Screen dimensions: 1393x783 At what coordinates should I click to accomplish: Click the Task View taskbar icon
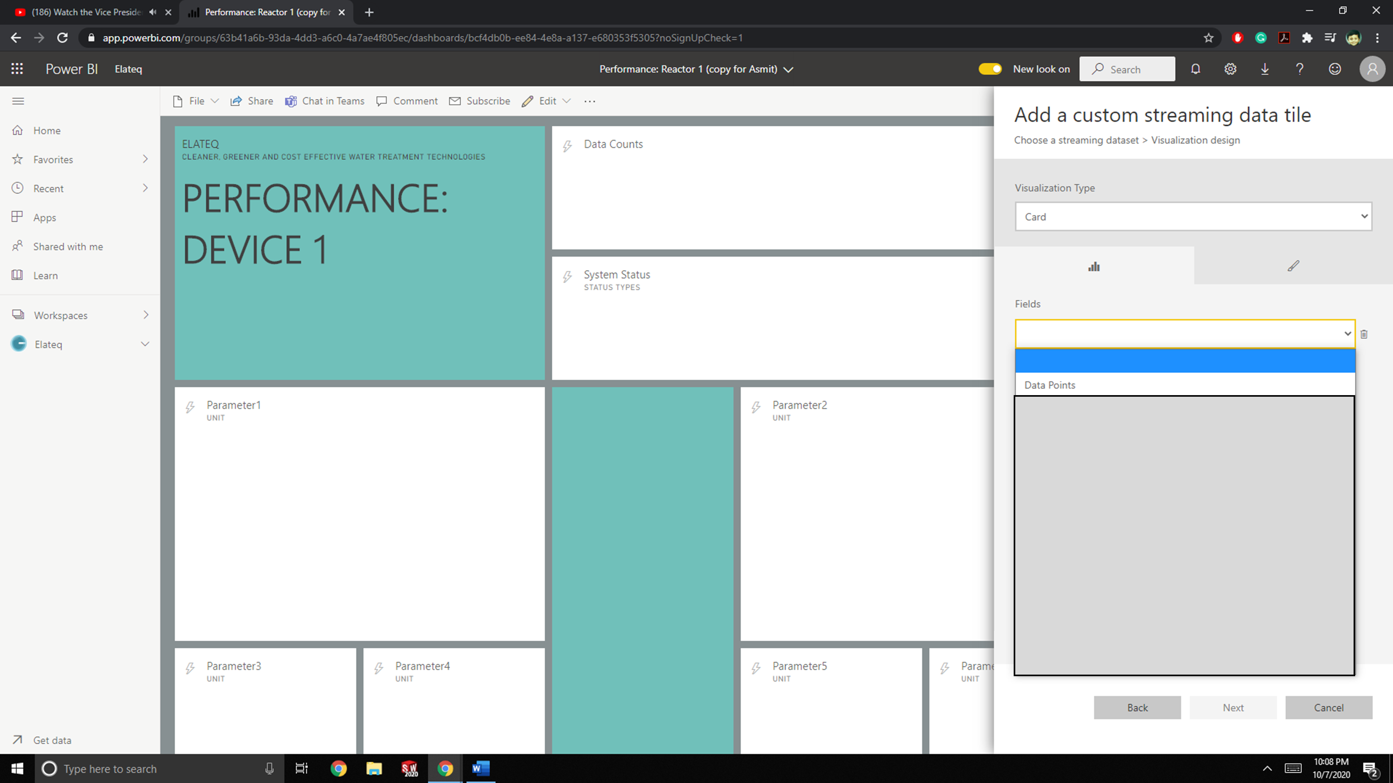coord(301,769)
